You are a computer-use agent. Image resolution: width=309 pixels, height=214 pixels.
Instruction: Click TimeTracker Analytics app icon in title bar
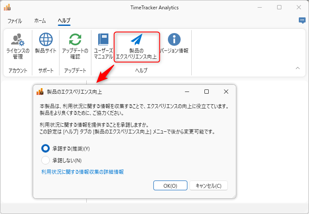pyautogui.click(x=7, y=7)
